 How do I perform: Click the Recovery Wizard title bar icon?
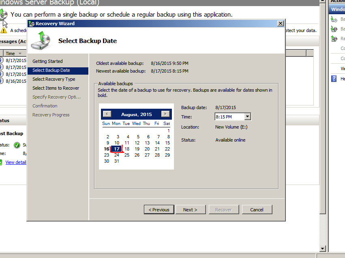[32, 24]
